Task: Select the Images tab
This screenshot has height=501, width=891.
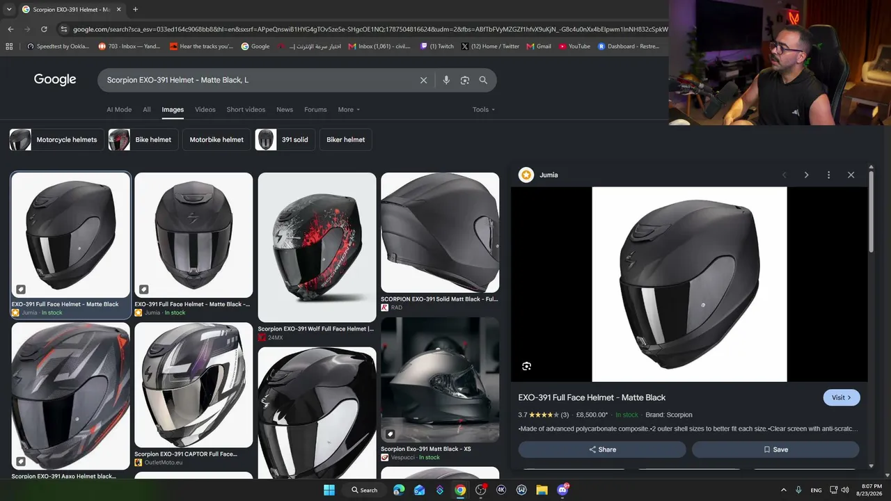Action: click(x=173, y=109)
